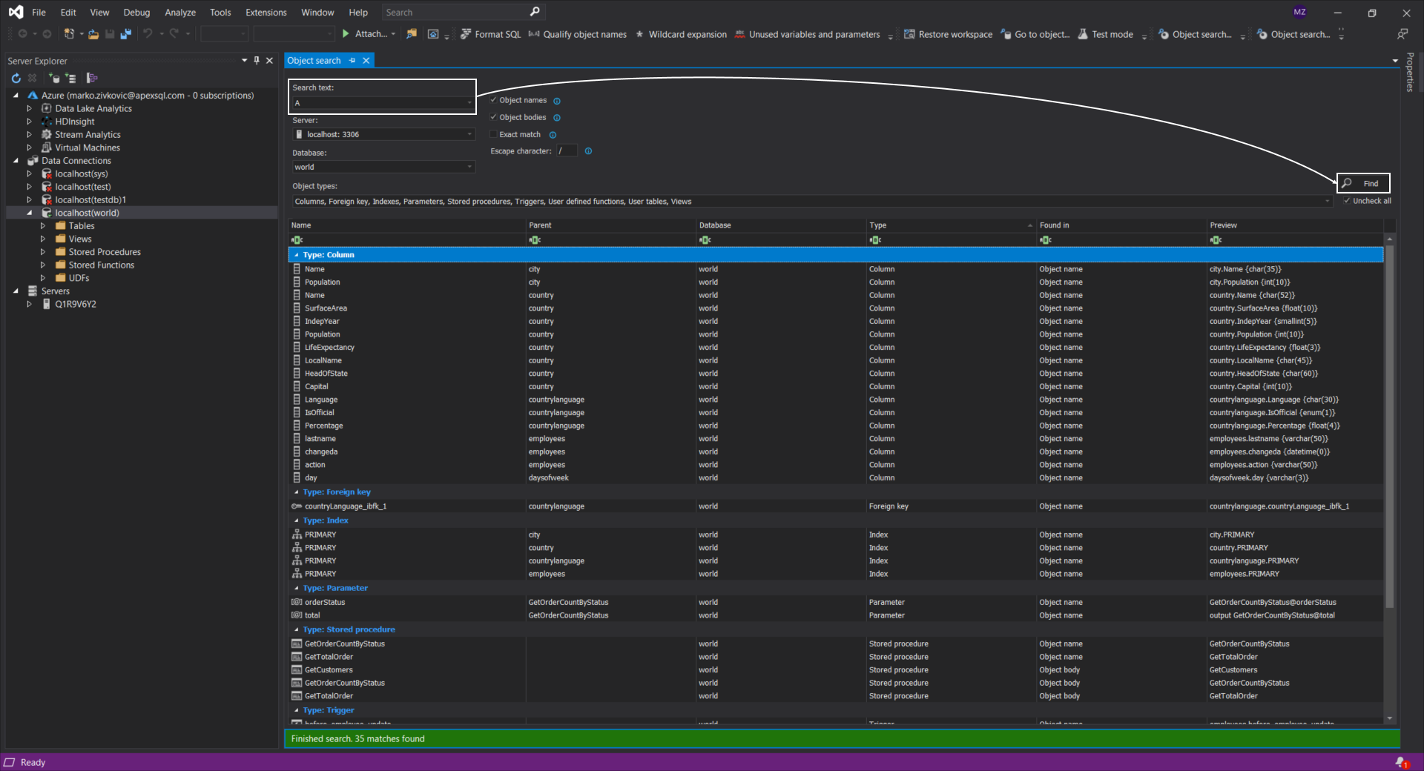Uncheck the Object names checkbox
The width and height of the screenshot is (1424, 771).
coord(493,100)
